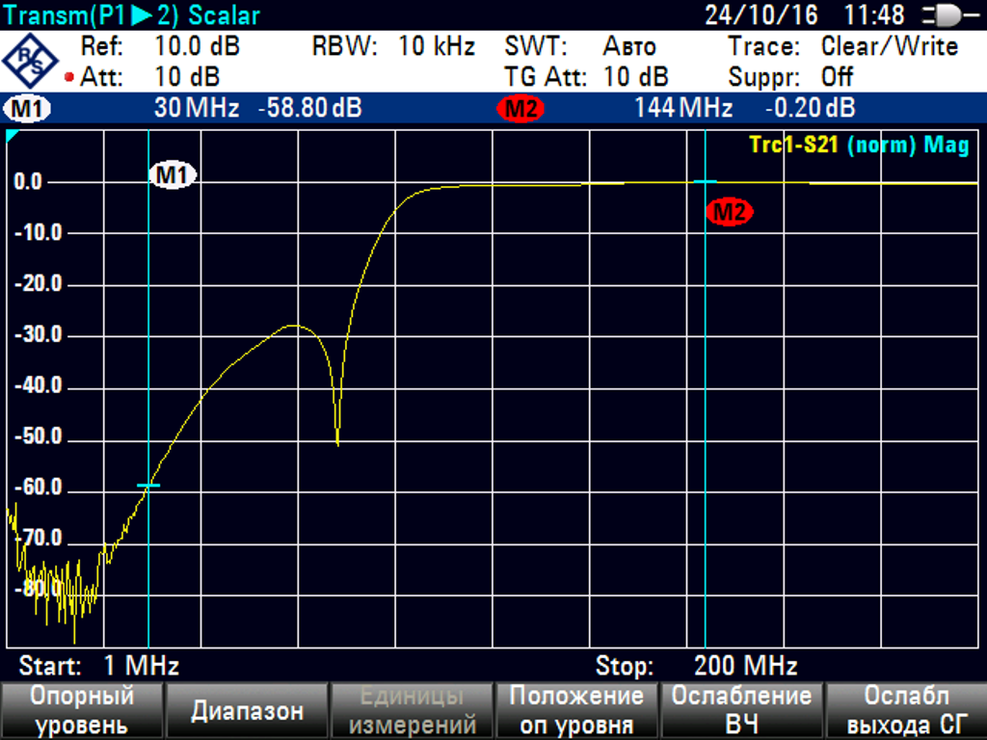Click the Ref 10.0 dB value
The image size is (987, 740).
[x=197, y=46]
